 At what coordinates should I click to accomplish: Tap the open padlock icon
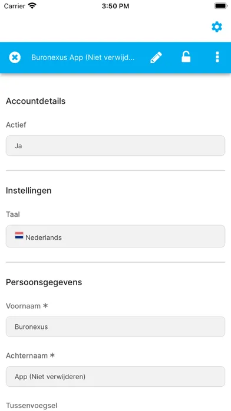[186, 57]
